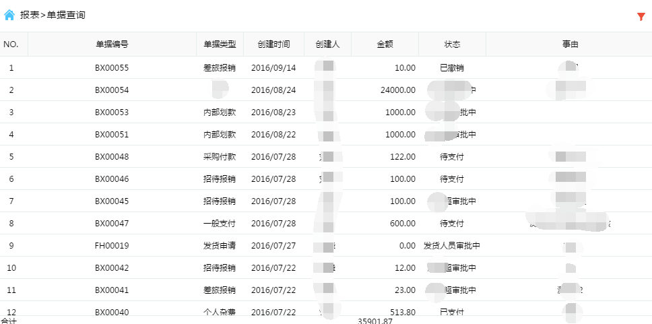This screenshot has width=652, height=324.
Task: Click the 报表 breadcrumb link
Action: [29, 15]
